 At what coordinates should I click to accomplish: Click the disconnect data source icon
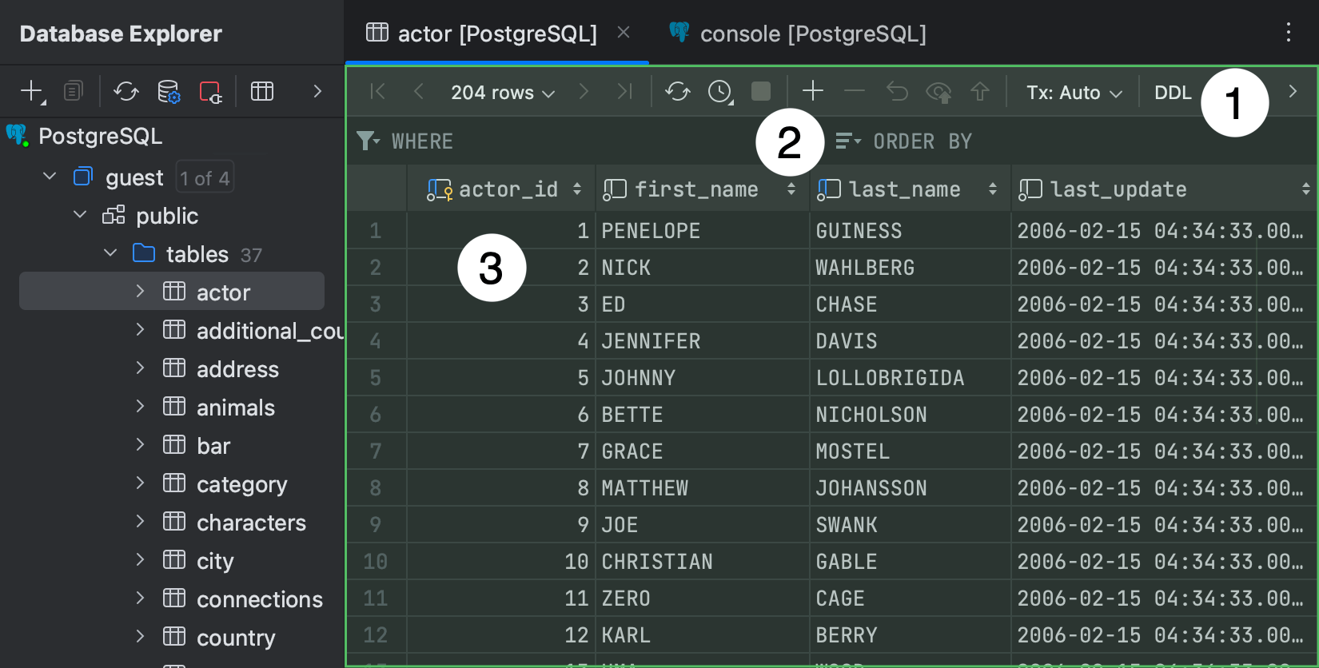coord(210,92)
